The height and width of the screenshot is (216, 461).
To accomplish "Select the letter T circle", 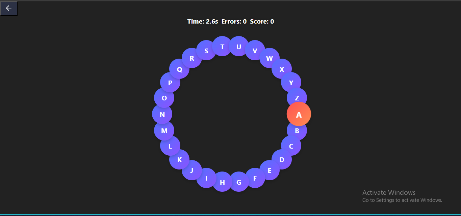I will 222,46.
